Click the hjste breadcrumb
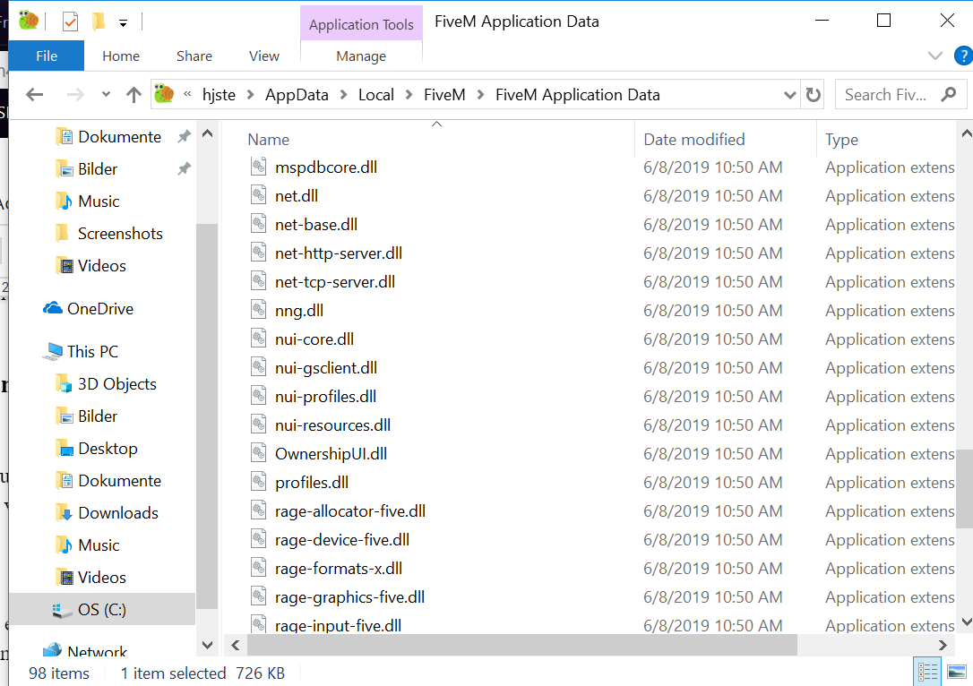The image size is (973, 686). tap(219, 95)
